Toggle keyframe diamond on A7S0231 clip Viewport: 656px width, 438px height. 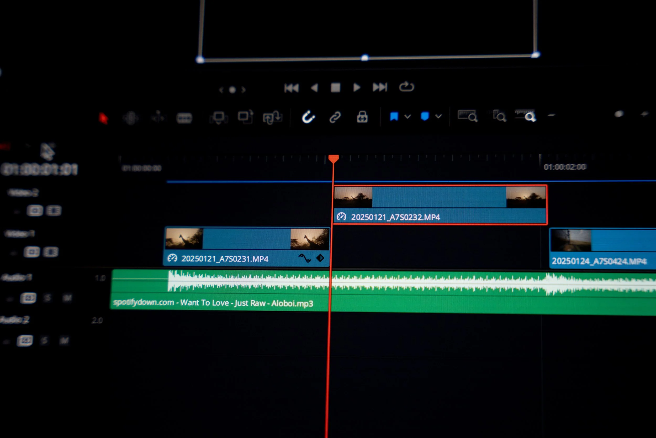tap(320, 258)
